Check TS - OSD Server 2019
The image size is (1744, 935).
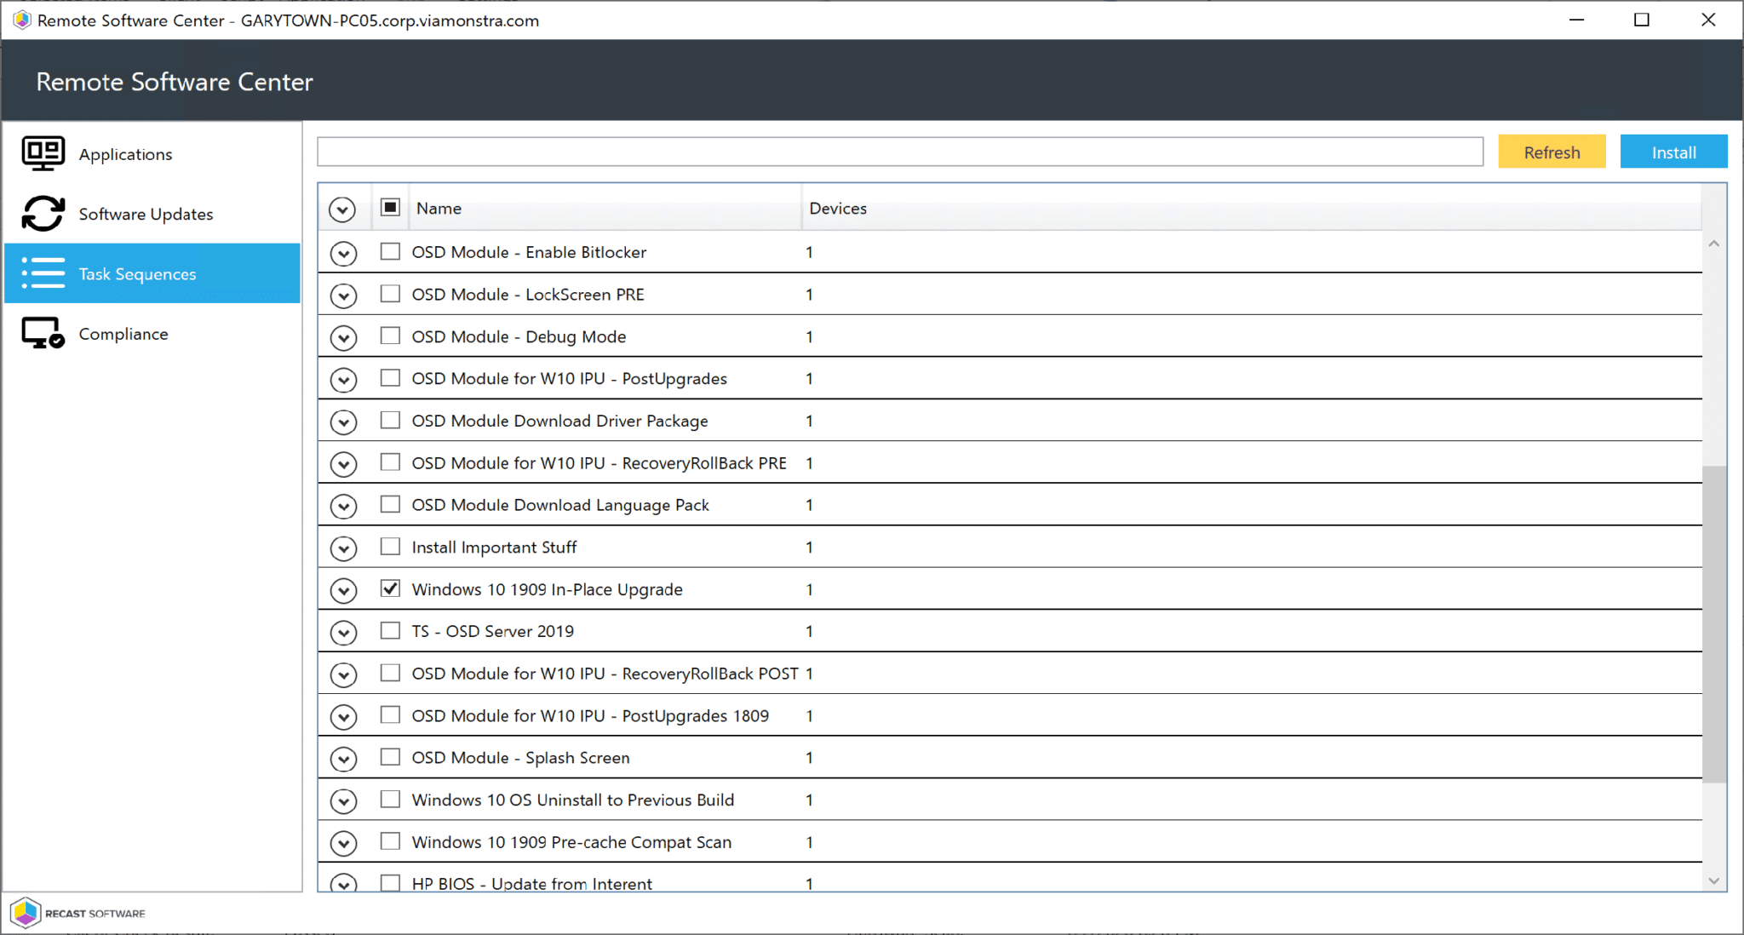tap(390, 631)
